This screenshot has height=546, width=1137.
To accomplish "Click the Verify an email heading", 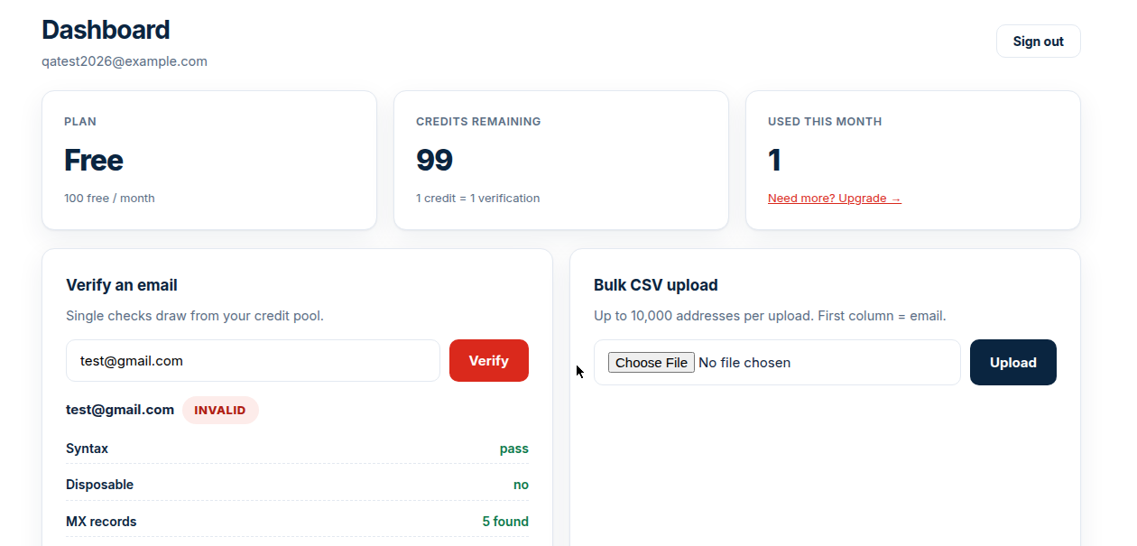I will [x=122, y=285].
